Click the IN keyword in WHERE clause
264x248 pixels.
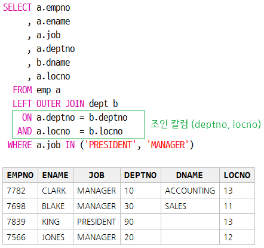click(x=70, y=145)
